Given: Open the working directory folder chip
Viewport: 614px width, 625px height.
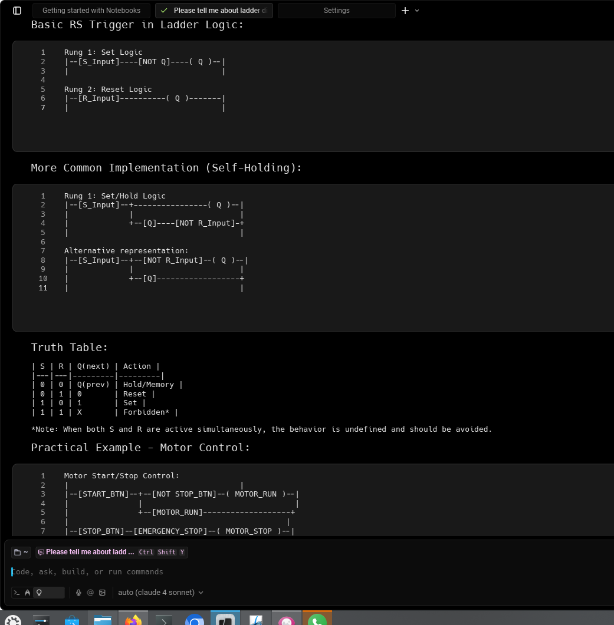Looking at the screenshot, I should pos(21,552).
